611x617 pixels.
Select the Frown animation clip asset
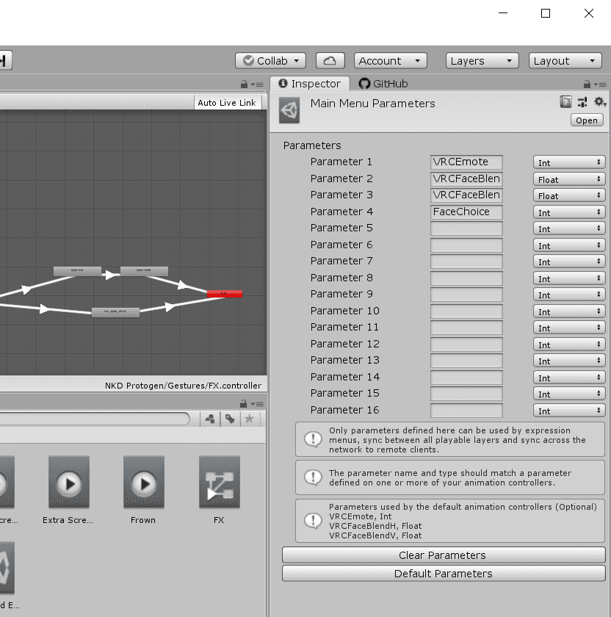pyautogui.click(x=144, y=482)
